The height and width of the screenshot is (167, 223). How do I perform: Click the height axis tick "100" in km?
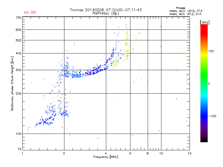18,134
